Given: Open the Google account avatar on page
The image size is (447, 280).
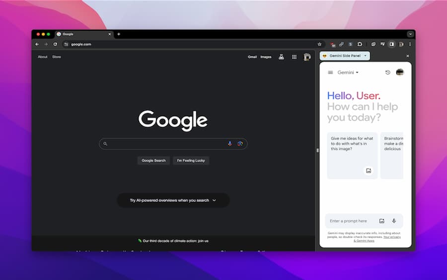Looking at the screenshot, I should 307,57.
